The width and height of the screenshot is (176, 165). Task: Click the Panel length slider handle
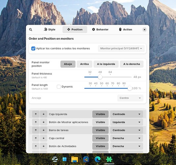click(x=130, y=88)
